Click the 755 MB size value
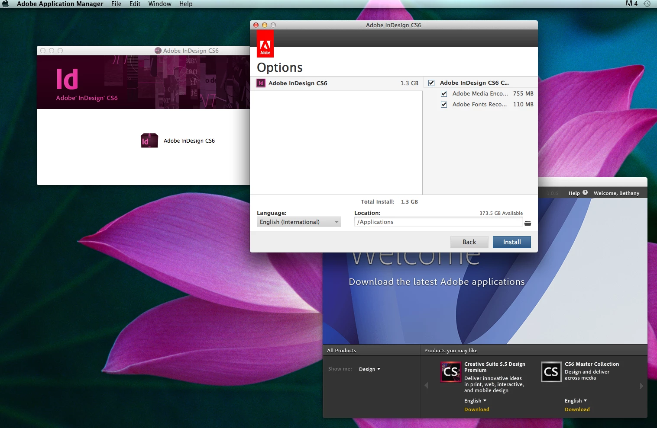 (x=523, y=93)
